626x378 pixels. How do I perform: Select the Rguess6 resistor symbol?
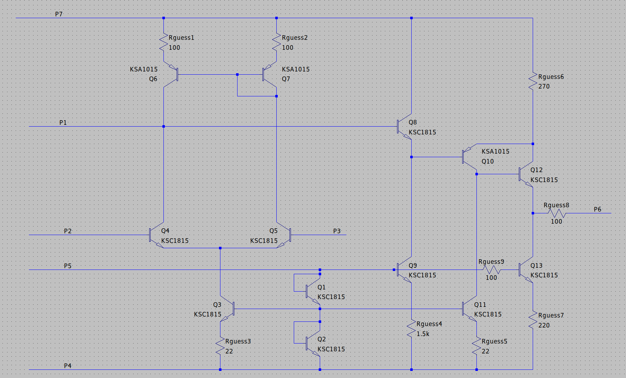tap(533, 81)
